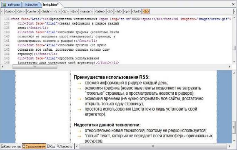This screenshot has width=237, height=150.
Task: Open the веб-узел tab
Action: (12, 5)
